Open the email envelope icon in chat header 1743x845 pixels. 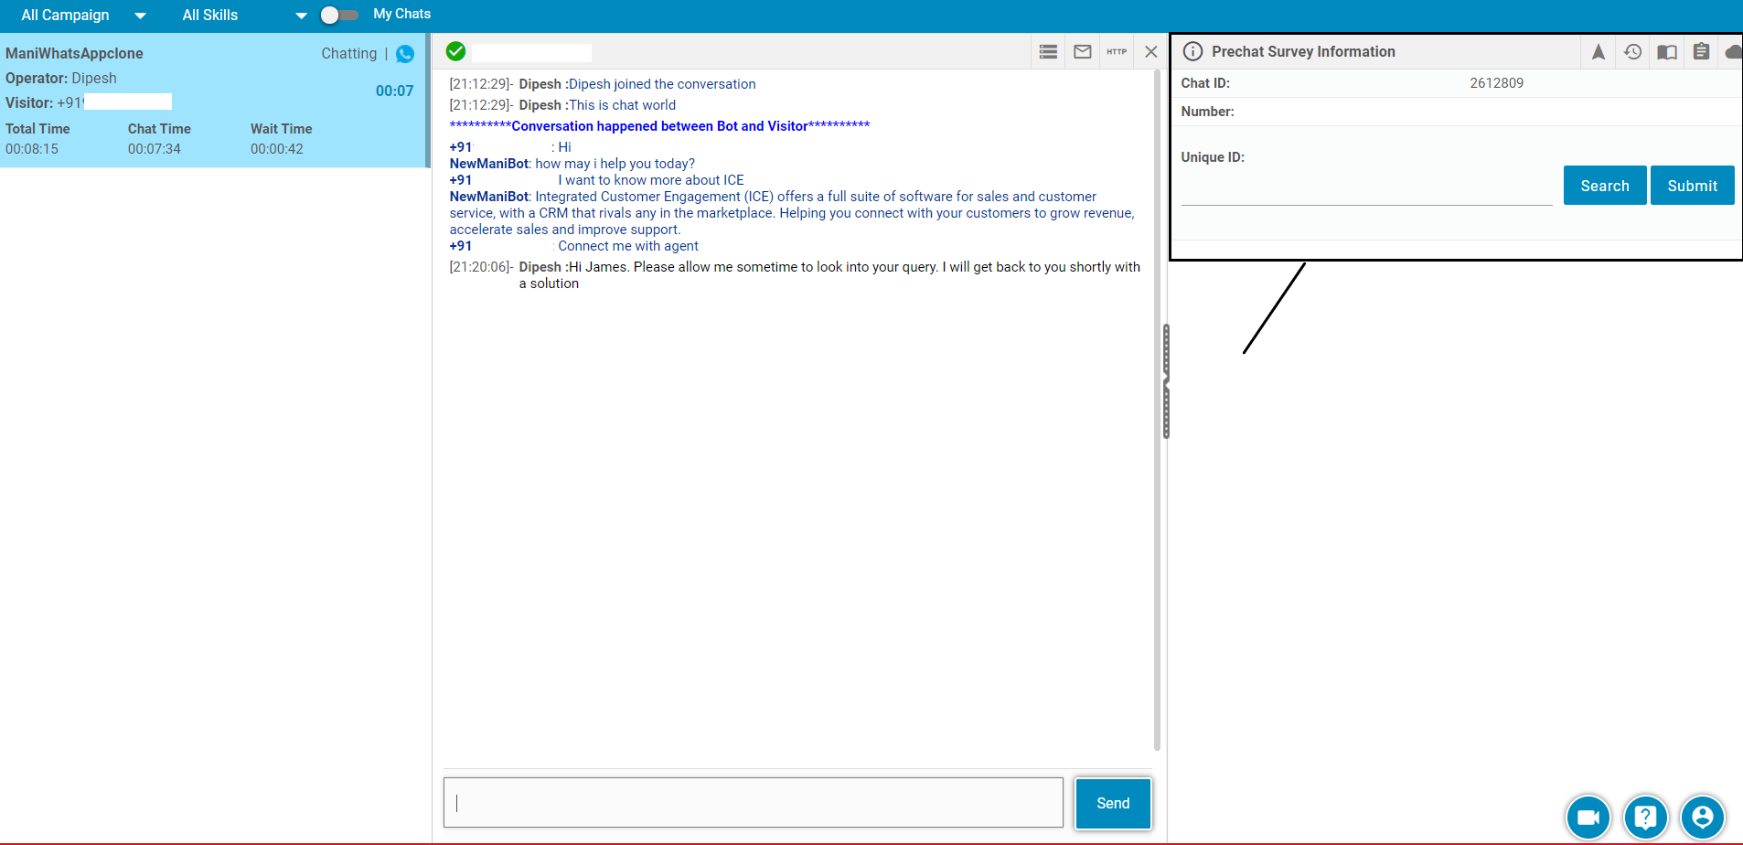click(1083, 52)
